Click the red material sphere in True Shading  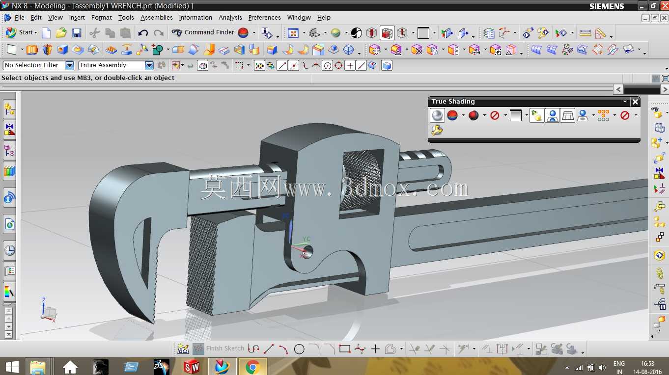click(474, 115)
